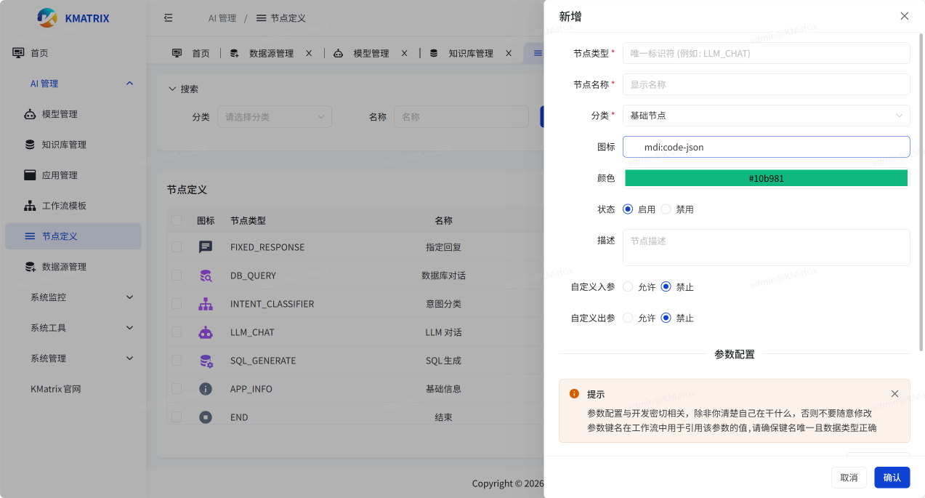Screen dimensions: 925x498
Task: Open 工作流模板 in the sidebar
Action: pos(64,206)
